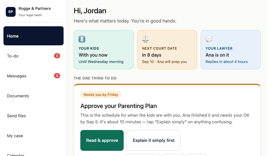Open the Home navigation item

34,36
